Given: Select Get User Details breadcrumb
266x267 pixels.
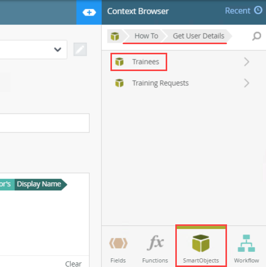Looking at the screenshot, I should [199, 36].
